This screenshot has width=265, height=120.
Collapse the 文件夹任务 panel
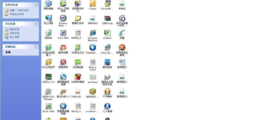[x=36, y=5]
